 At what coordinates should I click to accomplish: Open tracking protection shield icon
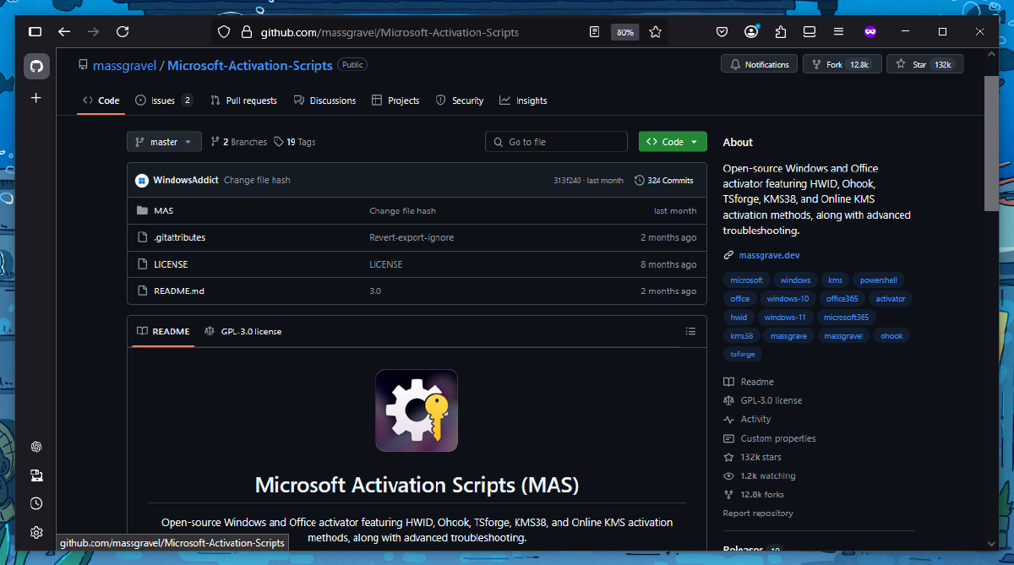pos(223,32)
